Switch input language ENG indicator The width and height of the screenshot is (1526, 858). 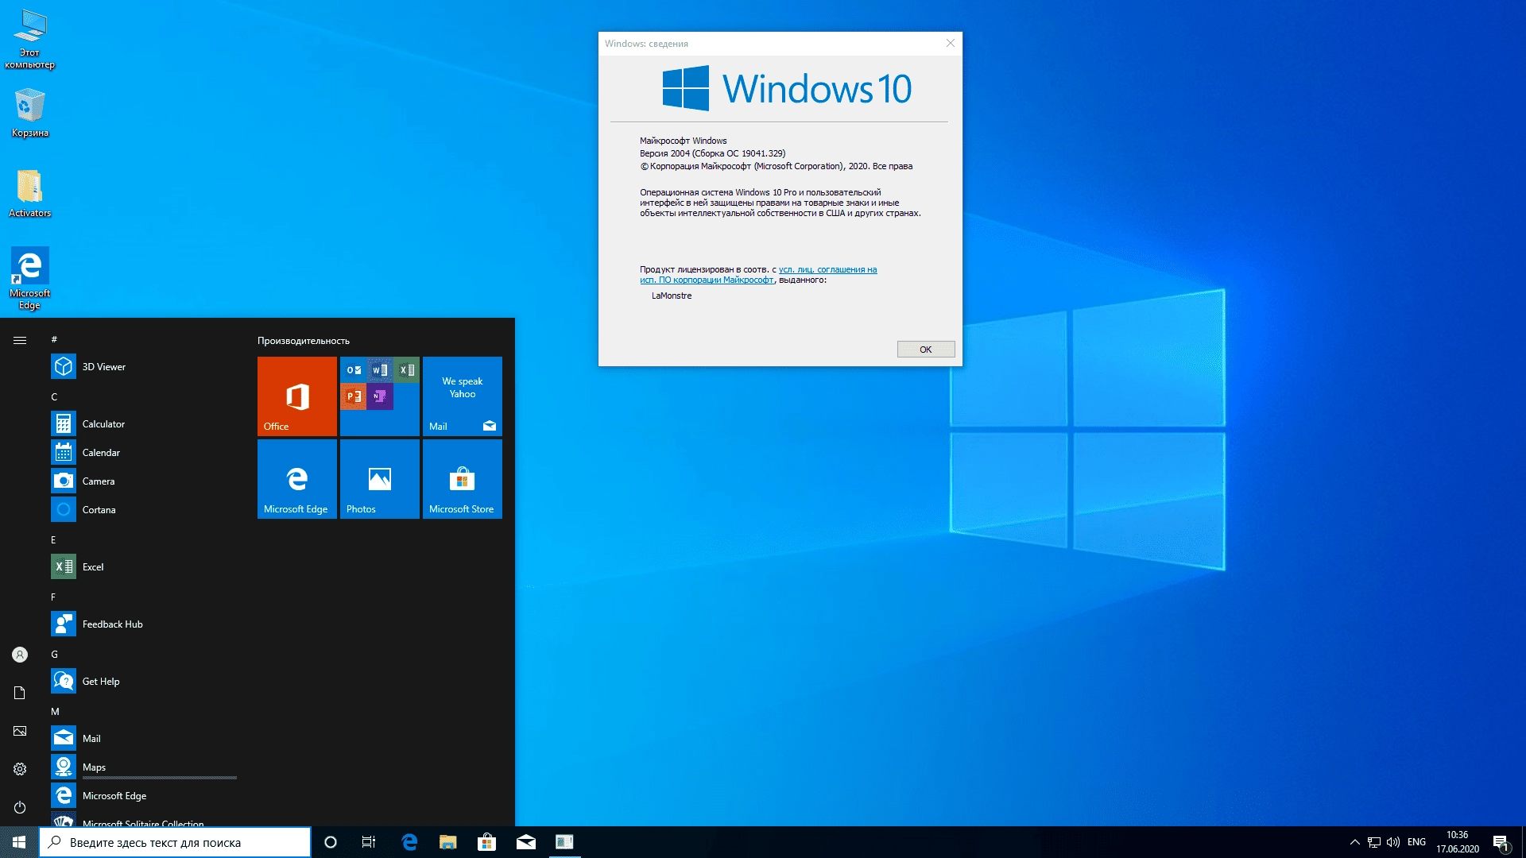[x=1416, y=842]
